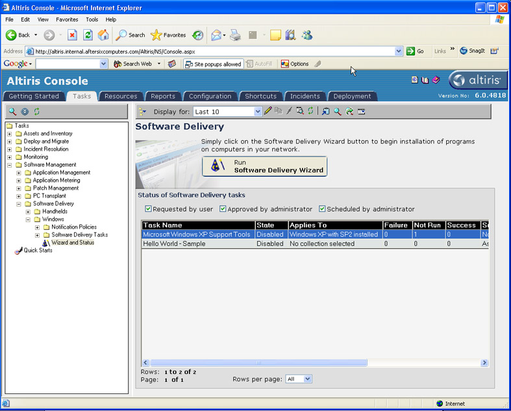Click the Go button

tap(415, 51)
